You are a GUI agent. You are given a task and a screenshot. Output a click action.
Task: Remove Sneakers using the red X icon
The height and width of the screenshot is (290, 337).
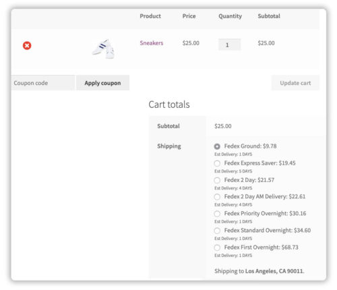pyautogui.click(x=27, y=46)
